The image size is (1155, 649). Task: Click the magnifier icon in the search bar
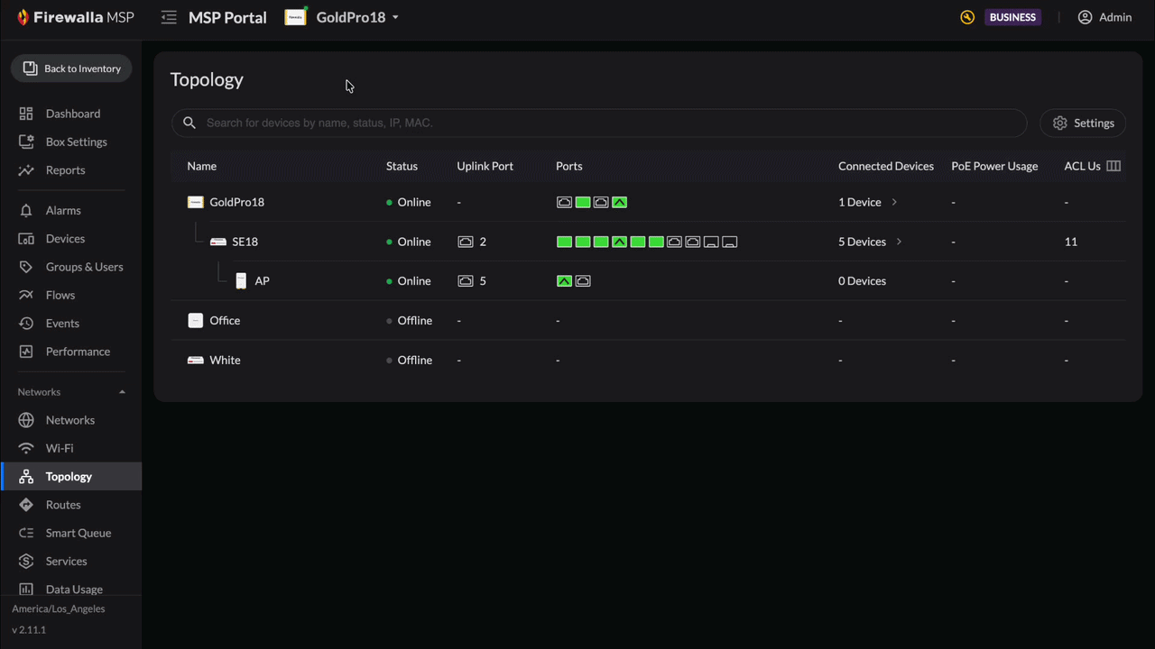(189, 123)
